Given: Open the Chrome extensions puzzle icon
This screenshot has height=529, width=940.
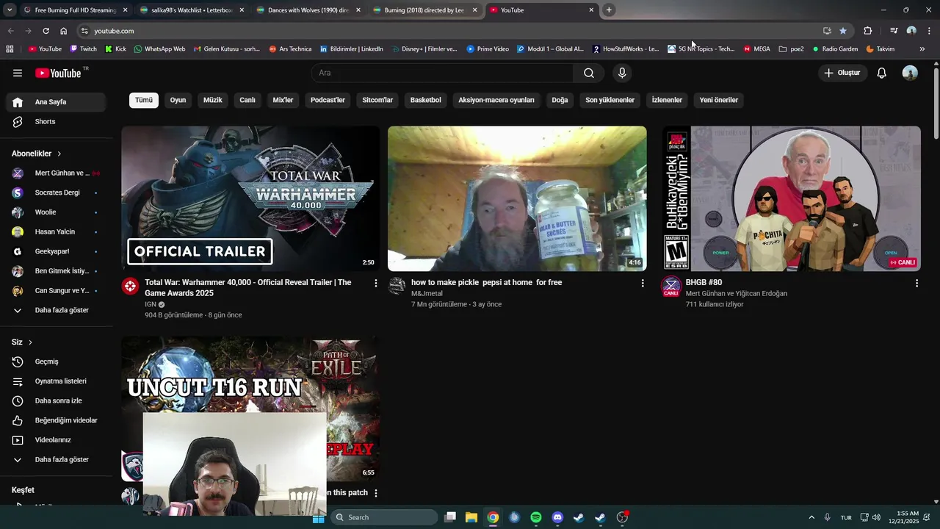Looking at the screenshot, I should tap(867, 31).
